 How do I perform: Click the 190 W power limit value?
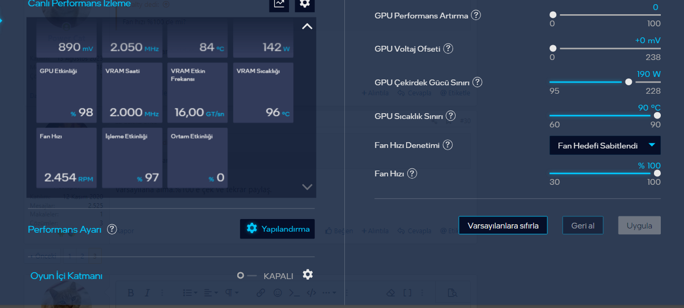649,74
